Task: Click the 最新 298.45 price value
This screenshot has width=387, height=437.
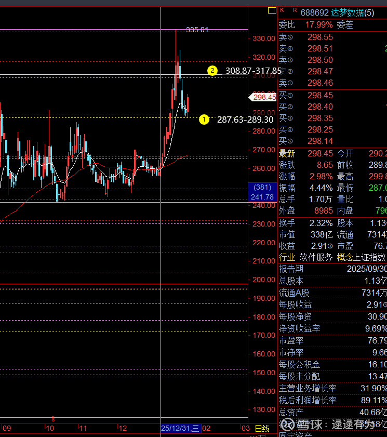Action: point(320,154)
